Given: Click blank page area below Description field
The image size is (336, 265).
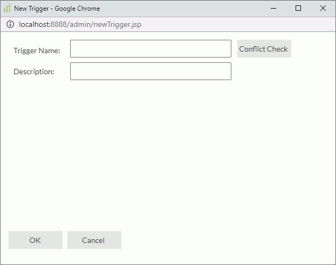Looking at the screenshot, I should point(162,151).
